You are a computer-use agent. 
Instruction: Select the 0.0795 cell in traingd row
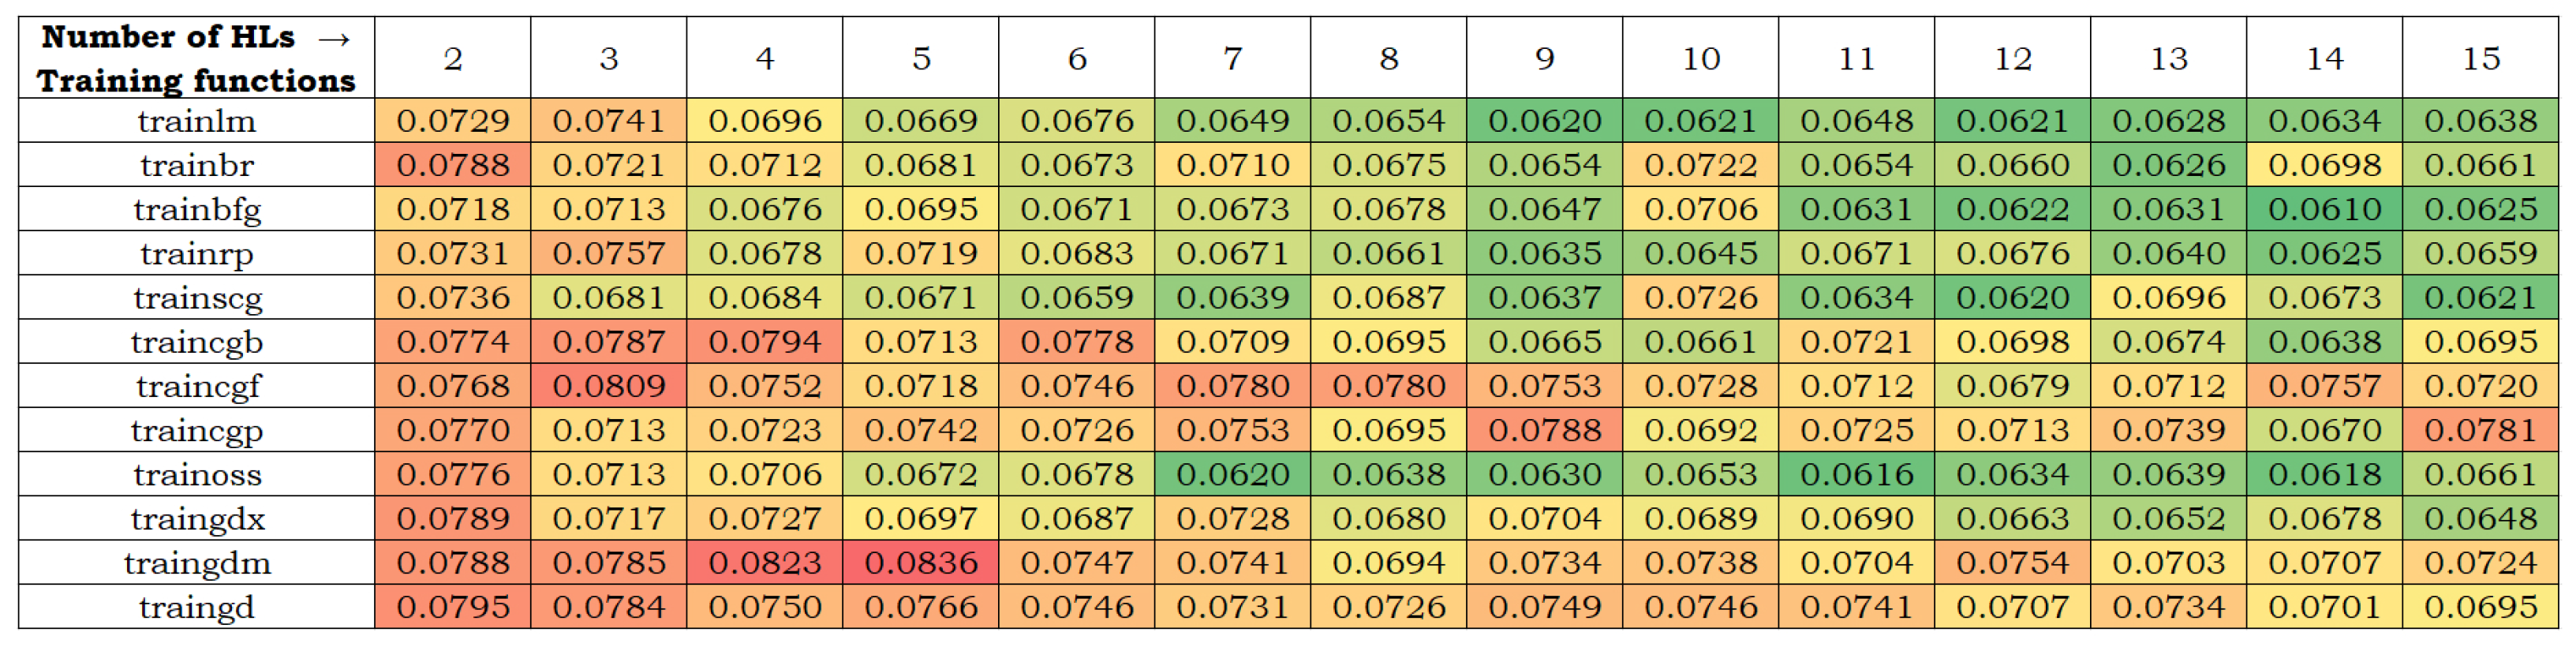click(x=453, y=607)
